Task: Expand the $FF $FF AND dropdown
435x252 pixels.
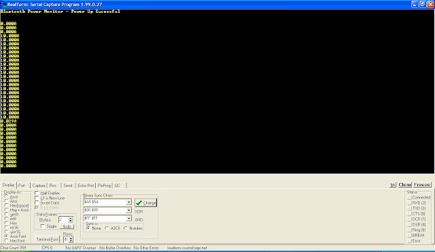Action: click(128, 219)
